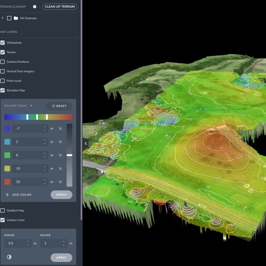Image resolution: width=266 pixels, height=266 pixels.
Task: Increase the minor contour interval stepper
Action: (28, 242)
